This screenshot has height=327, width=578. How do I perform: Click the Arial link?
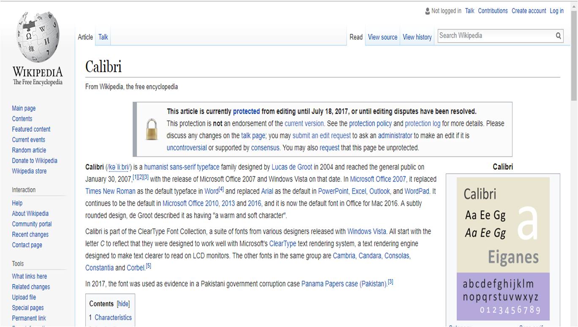tap(267, 191)
